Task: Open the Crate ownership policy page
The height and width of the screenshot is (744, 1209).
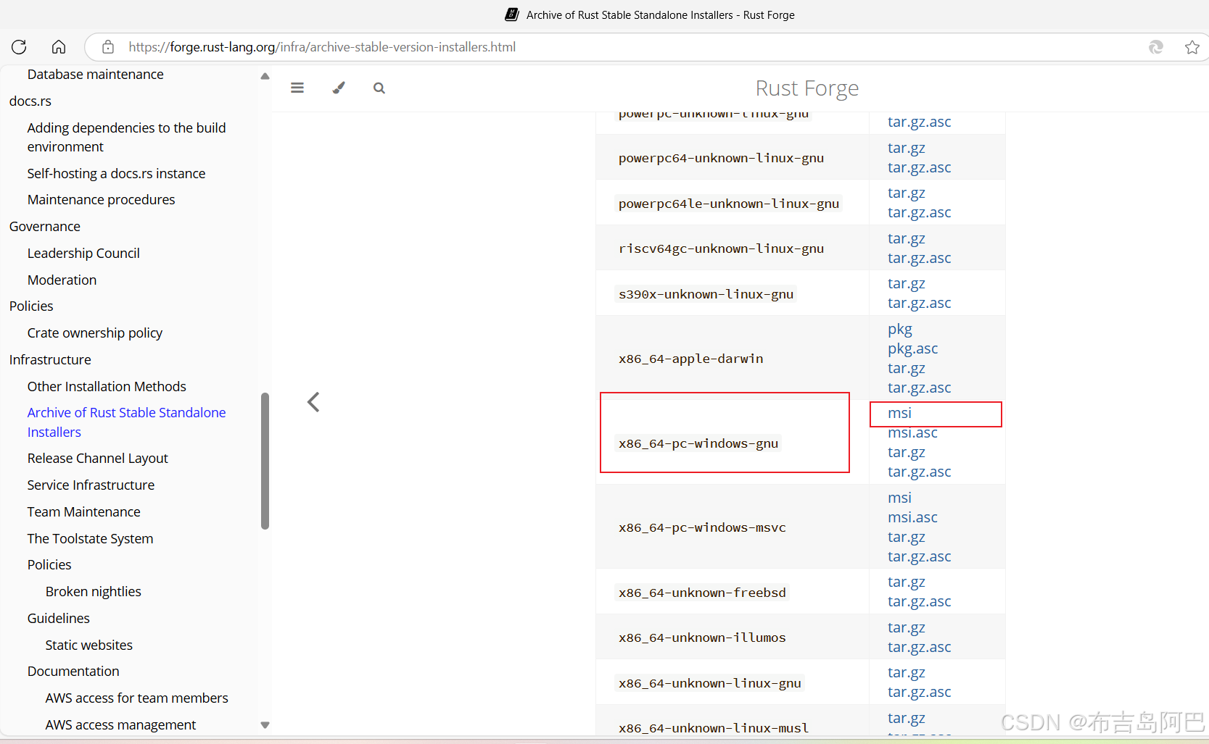Action: pyautogui.click(x=94, y=333)
